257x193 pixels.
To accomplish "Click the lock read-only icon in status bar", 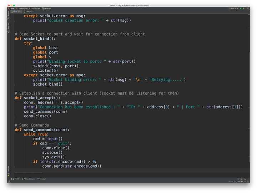I will click(x=245, y=182).
